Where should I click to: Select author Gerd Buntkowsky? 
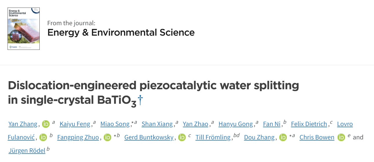(149, 137)
